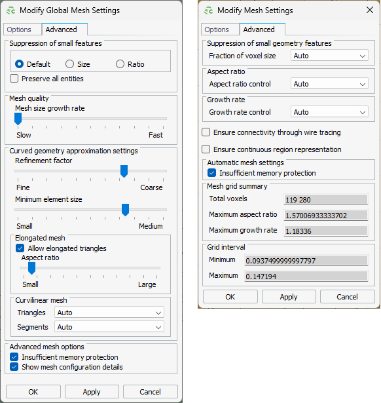Click the 'Fast' label under growth rate slider
The width and height of the screenshot is (381, 403).
coord(156,135)
